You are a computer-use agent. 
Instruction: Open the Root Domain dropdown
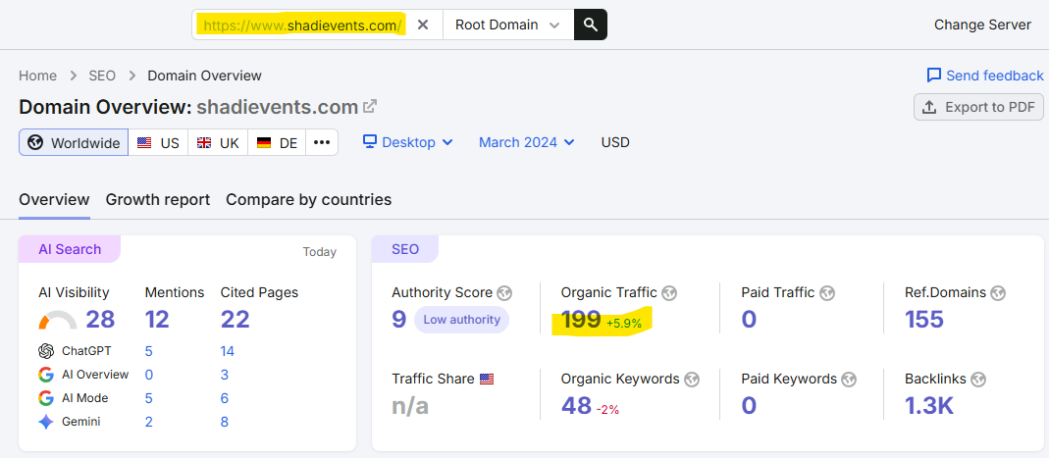[x=507, y=25]
